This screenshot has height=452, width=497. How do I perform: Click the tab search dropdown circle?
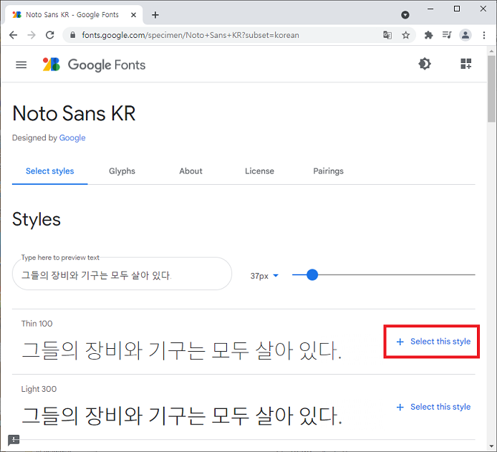(x=405, y=15)
